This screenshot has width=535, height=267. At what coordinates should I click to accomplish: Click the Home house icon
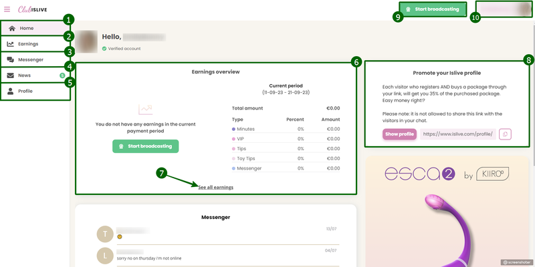[x=12, y=29]
